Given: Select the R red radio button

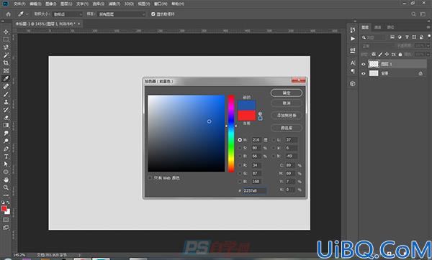Looking at the screenshot, I should tap(240, 165).
